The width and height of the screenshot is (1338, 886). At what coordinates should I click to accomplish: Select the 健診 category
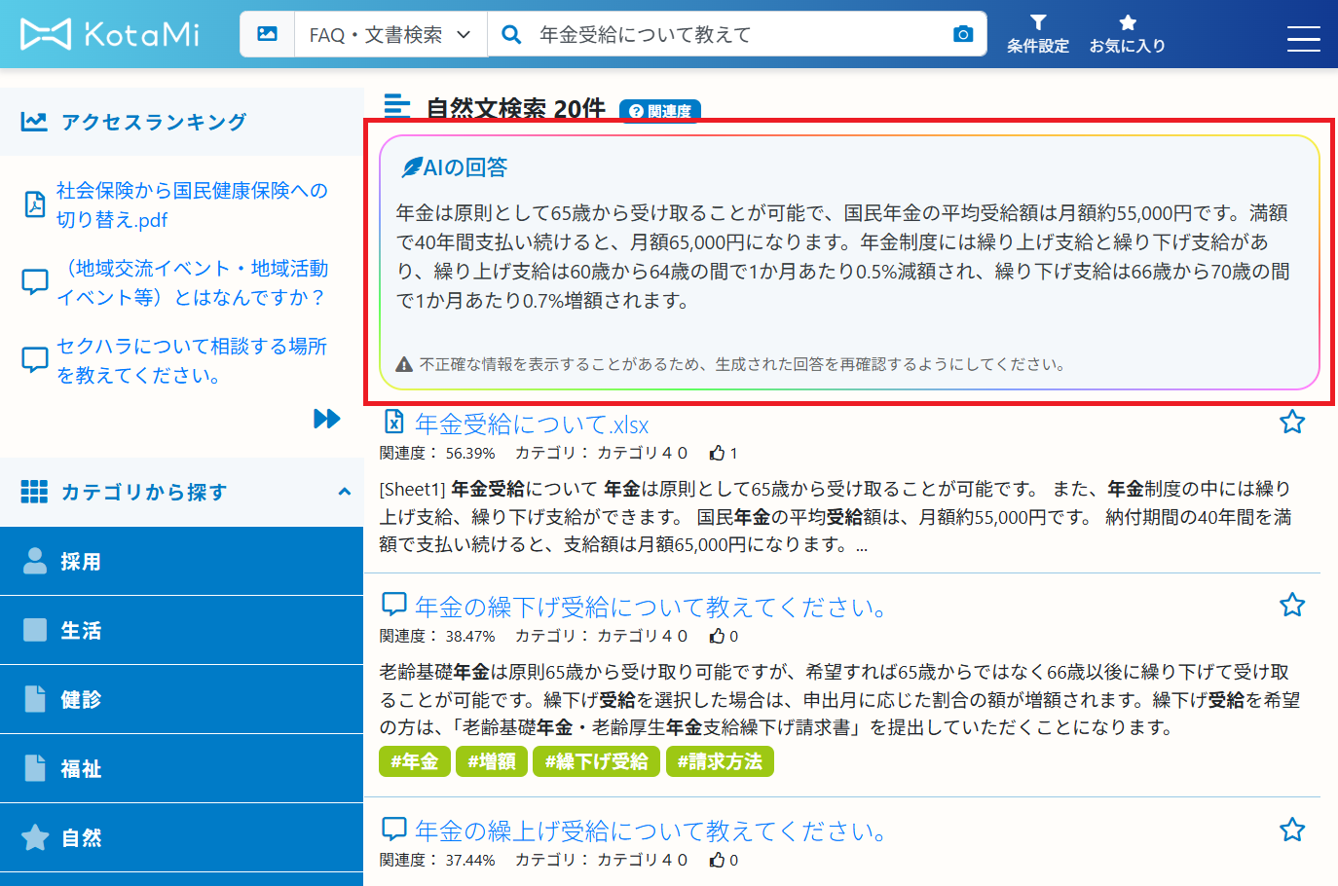(x=181, y=699)
